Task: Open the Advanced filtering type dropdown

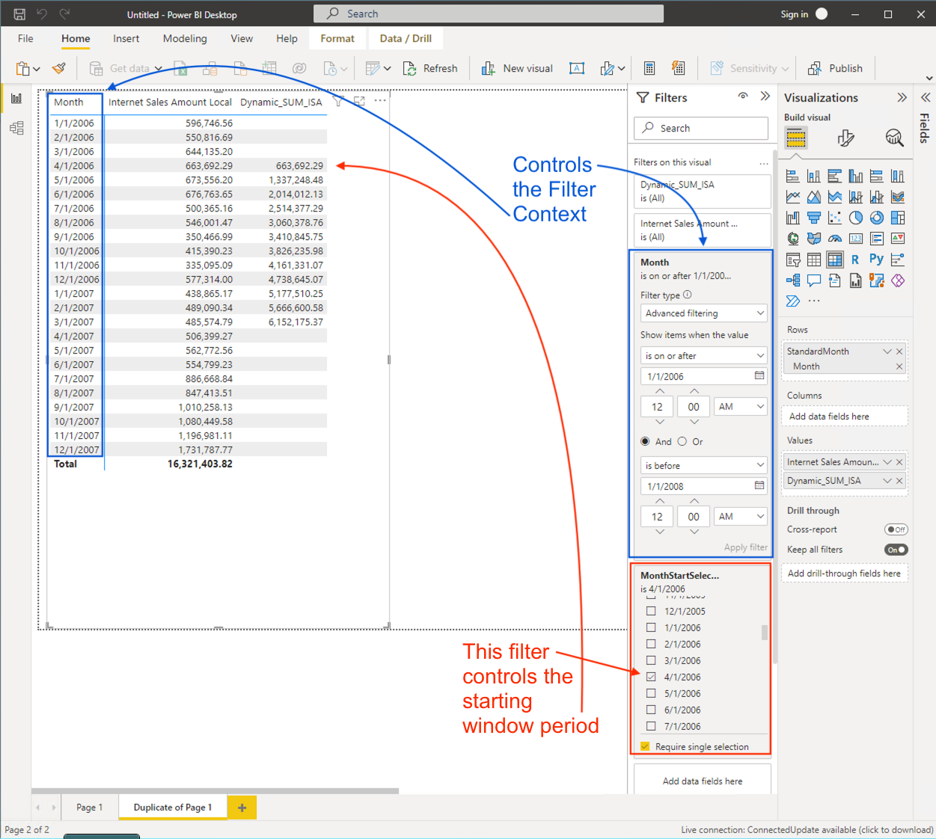Action: tap(703, 313)
